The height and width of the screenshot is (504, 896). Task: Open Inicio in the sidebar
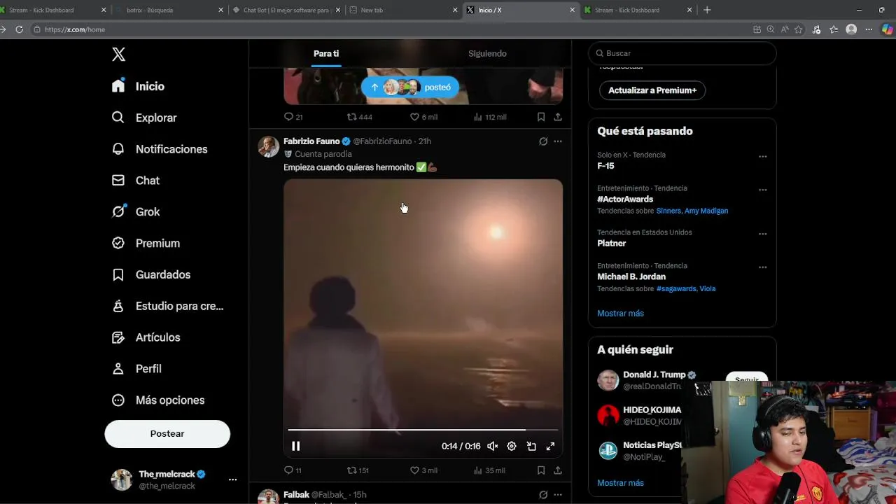pos(138,86)
